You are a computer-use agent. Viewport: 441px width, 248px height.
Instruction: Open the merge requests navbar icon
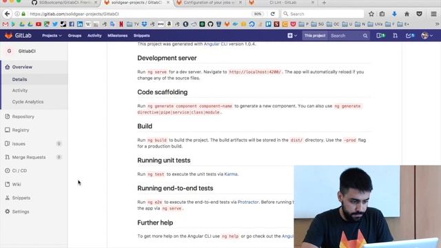pos(395,36)
